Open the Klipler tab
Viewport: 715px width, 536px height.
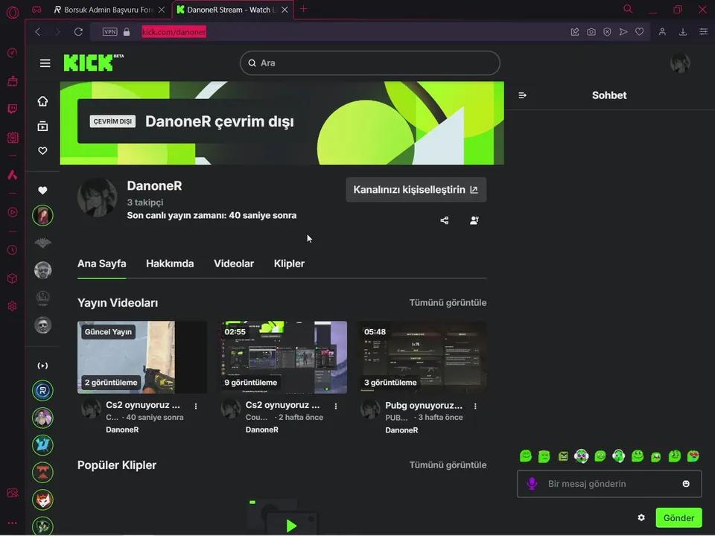click(289, 264)
